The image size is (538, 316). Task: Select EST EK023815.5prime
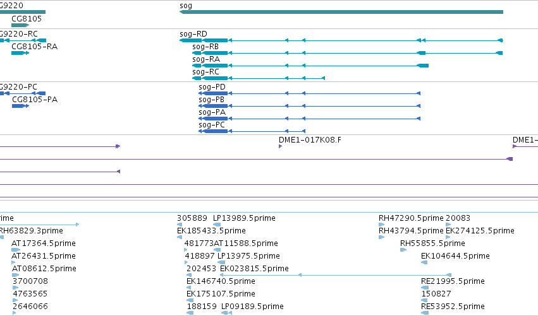(335, 275)
